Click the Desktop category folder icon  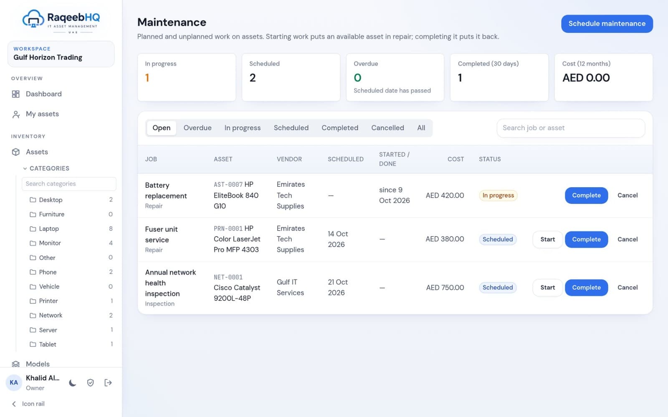tap(33, 200)
